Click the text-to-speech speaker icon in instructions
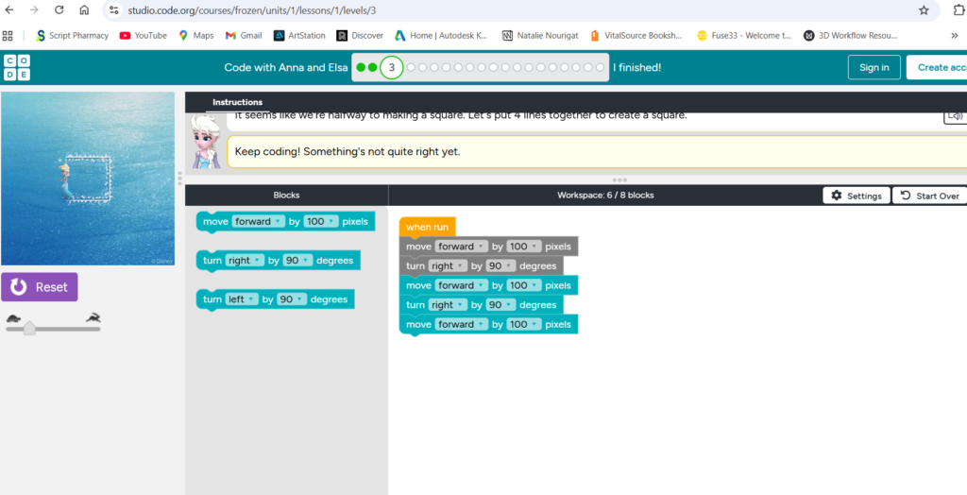The height and width of the screenshot is (495, 967). (x=955, y=116)
